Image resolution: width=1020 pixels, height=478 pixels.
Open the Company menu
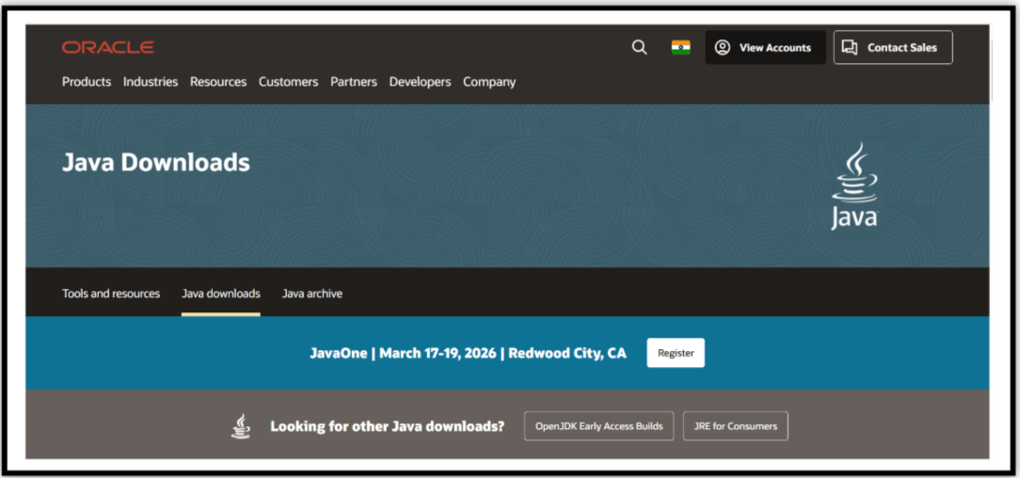point(489,82)
